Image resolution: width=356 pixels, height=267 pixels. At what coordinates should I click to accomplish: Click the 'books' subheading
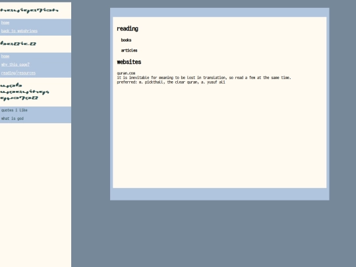click(126, 40)
